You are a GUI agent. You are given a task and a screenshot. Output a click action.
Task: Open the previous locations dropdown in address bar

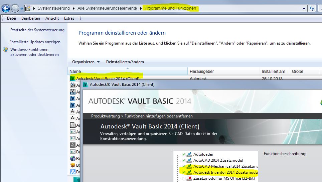click(304, 9)
